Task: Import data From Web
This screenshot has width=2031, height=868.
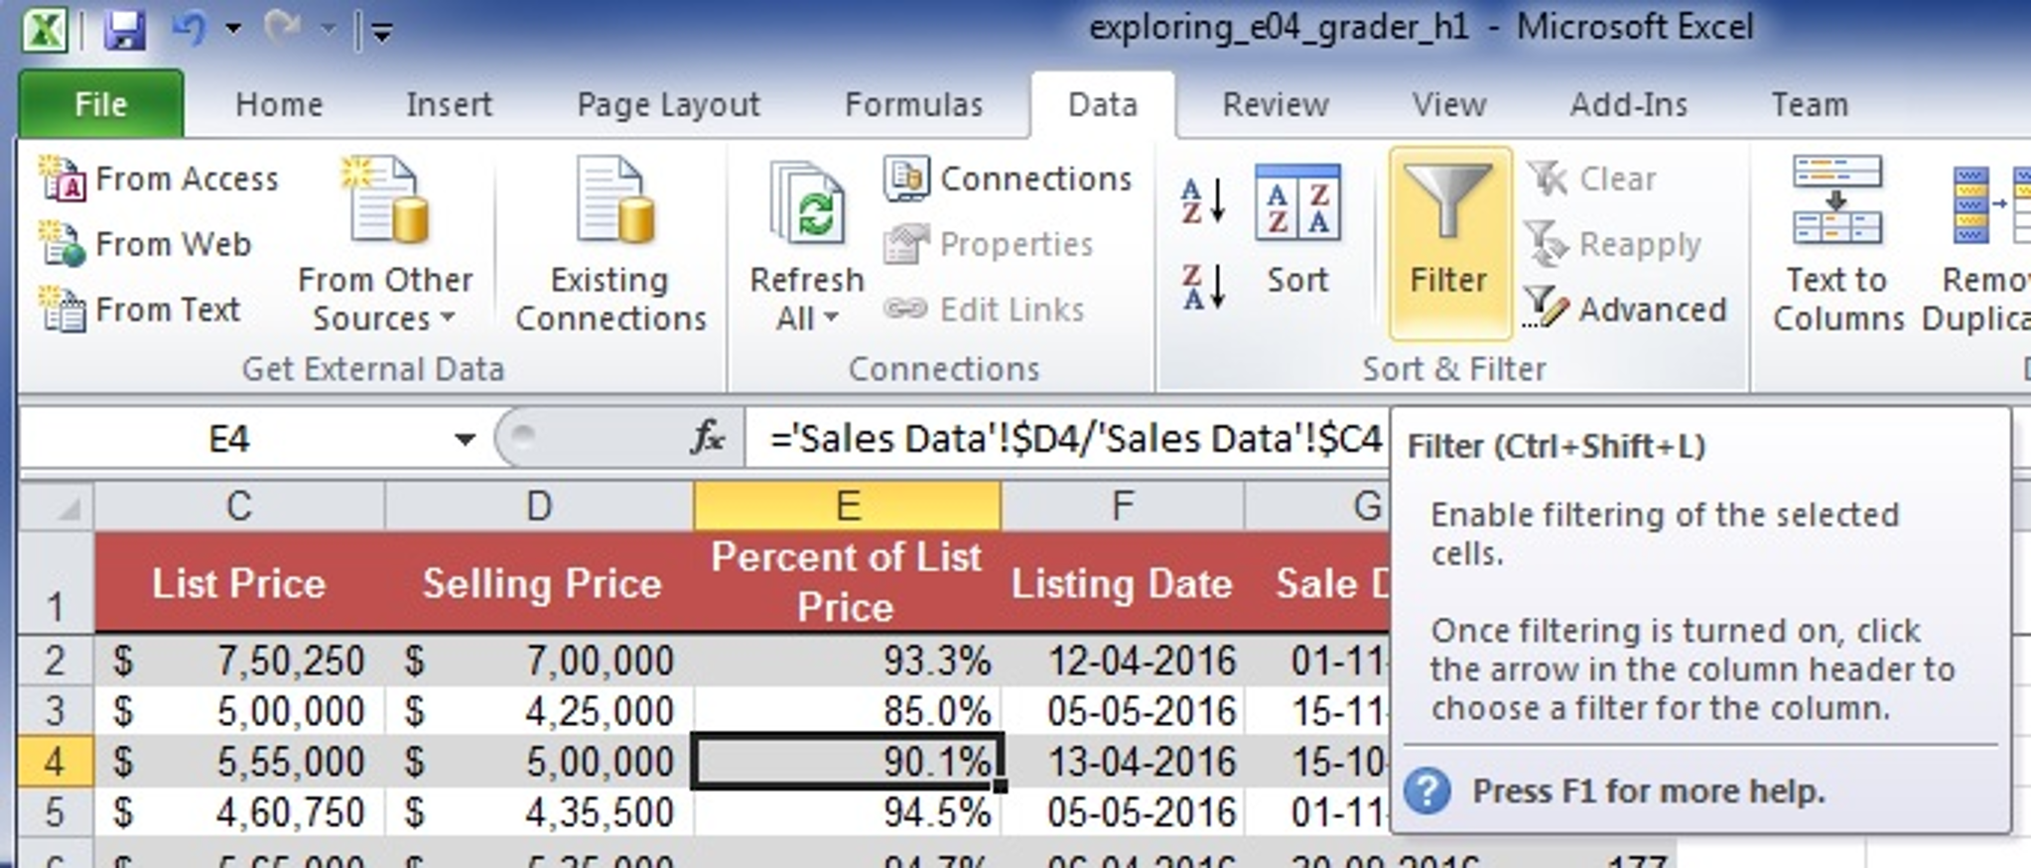Action: (x=145, y=244)
